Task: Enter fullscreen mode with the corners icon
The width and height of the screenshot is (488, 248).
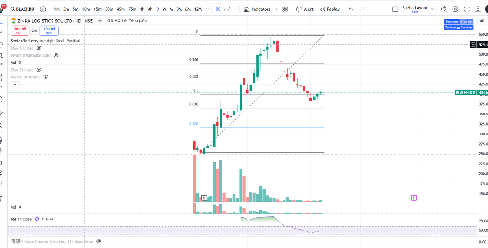Action: [x=467, y=9]
